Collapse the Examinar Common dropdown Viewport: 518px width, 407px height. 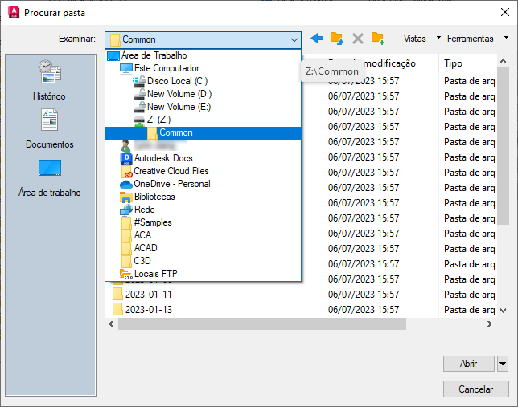tap(294, 40)
